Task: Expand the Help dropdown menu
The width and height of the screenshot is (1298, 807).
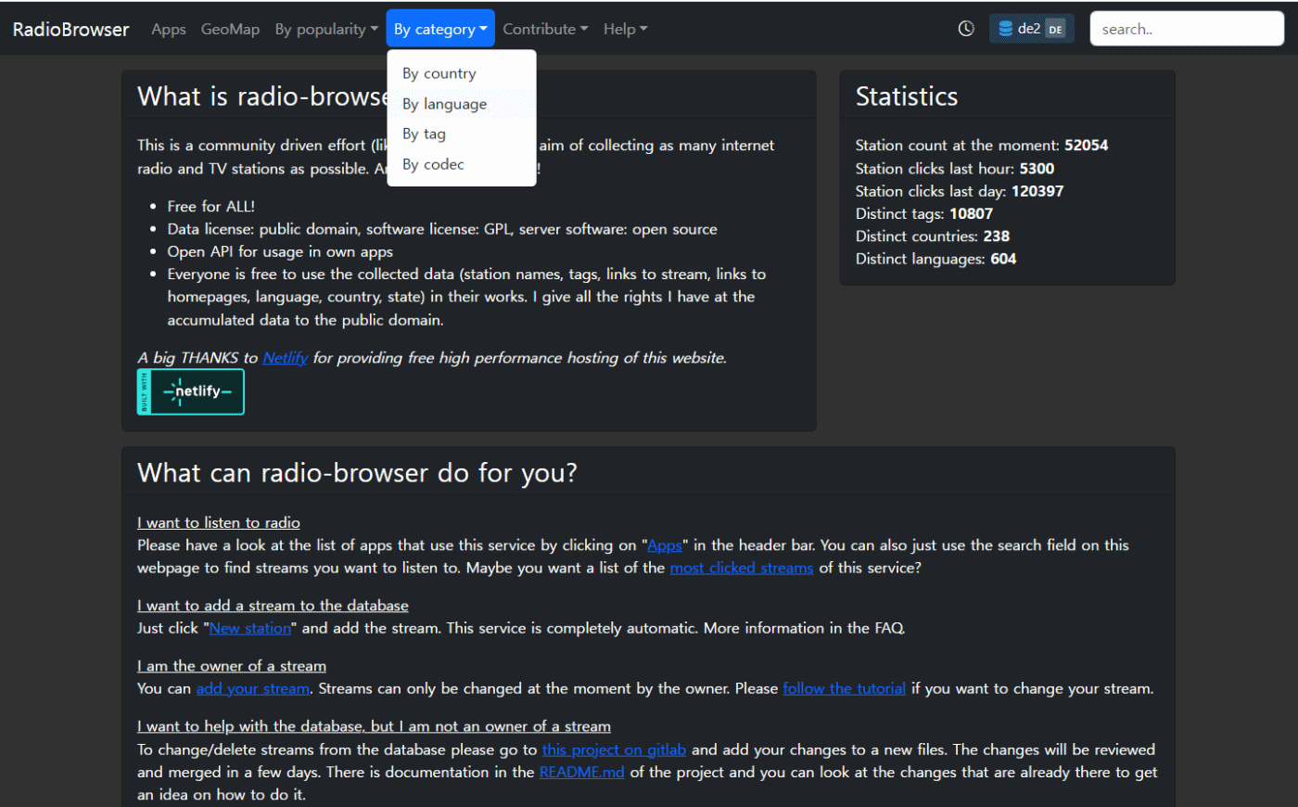Action: (625, 30)
